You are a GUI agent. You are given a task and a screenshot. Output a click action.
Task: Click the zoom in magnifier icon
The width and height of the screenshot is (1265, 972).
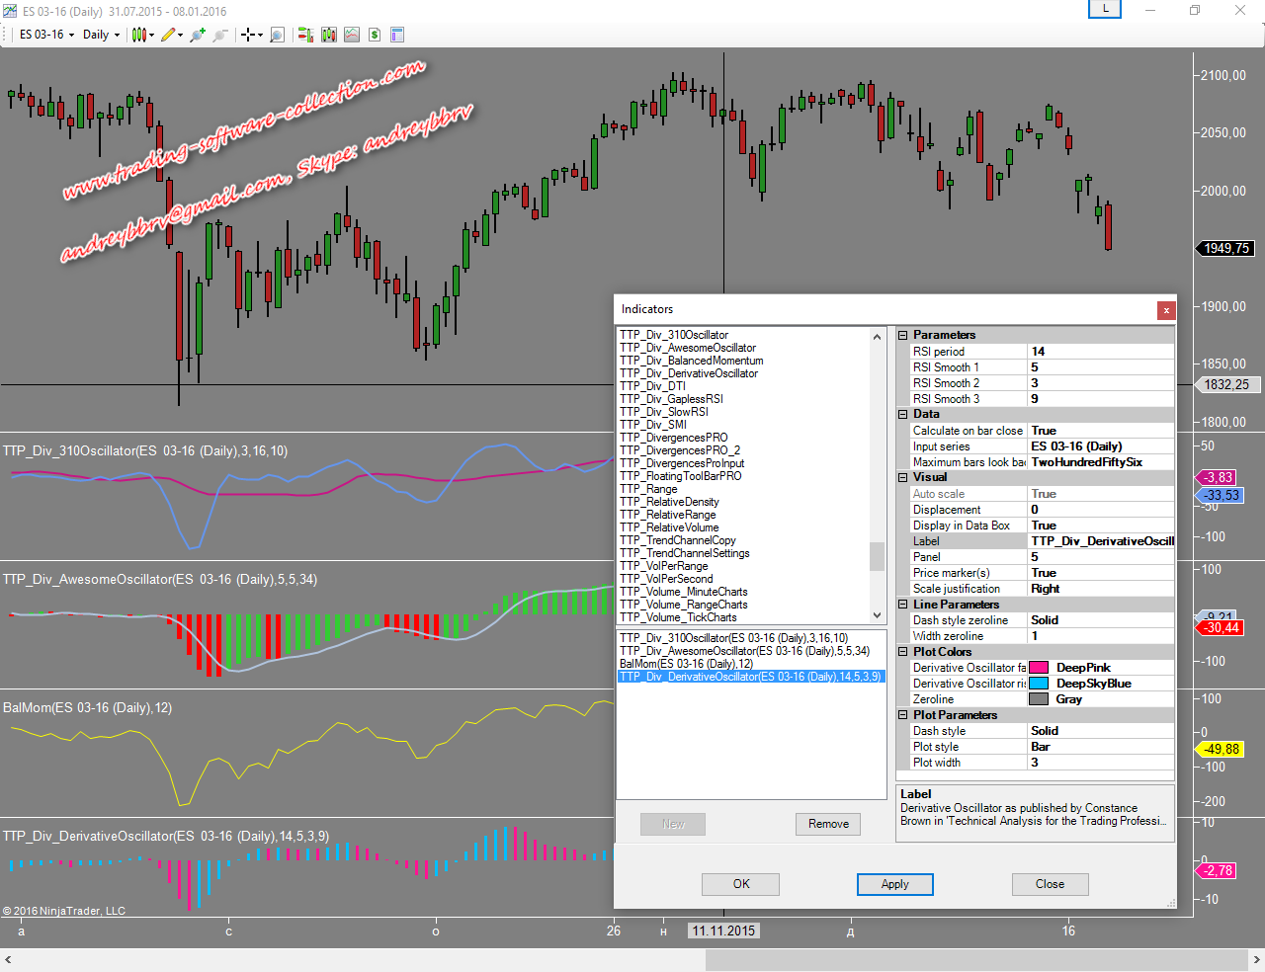[198, 35]
